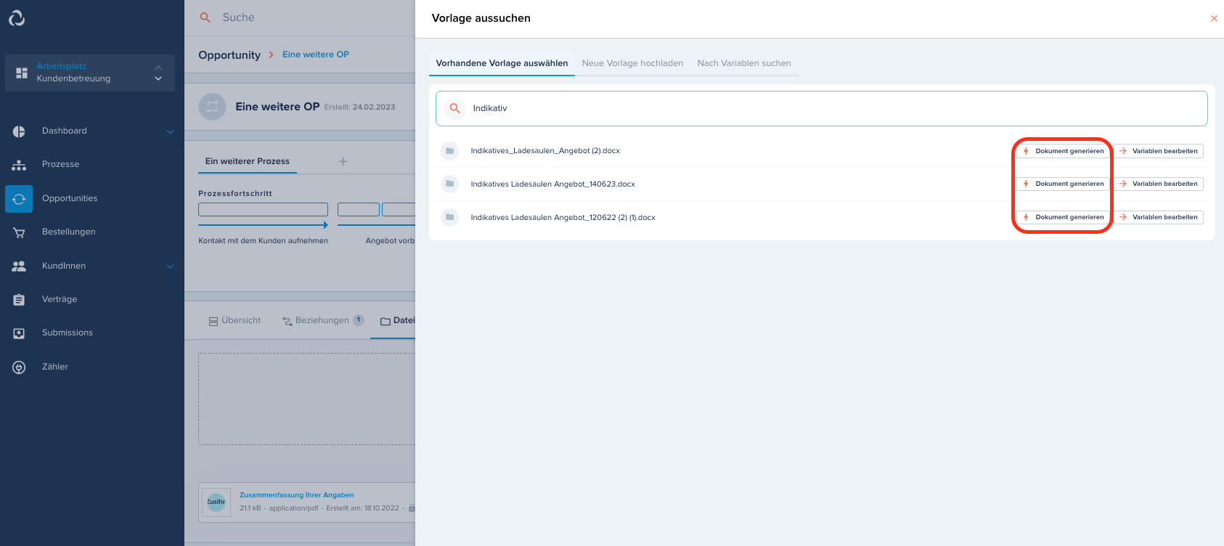Click the Opportunities sync icon

pyautogui.click(x=19, y=199)
